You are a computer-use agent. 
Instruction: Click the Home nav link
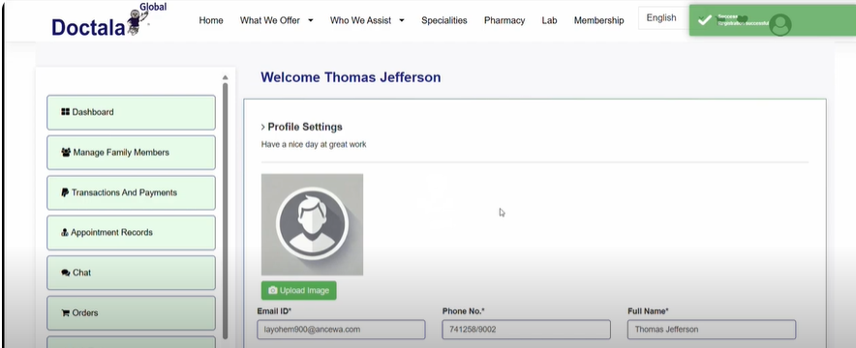[x=211, y=20]
